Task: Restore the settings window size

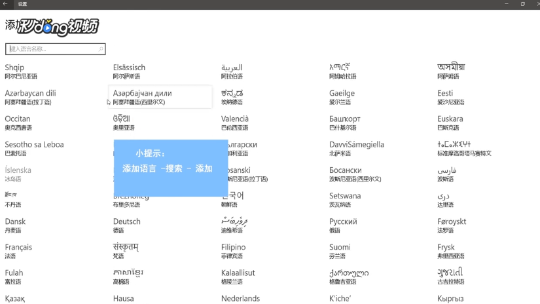Action: tap(522, 4)
